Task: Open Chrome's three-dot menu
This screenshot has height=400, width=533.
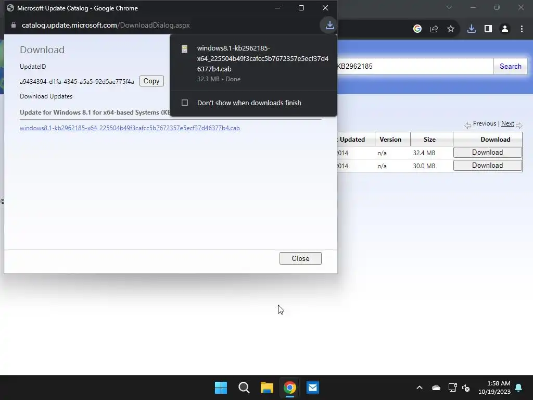Action: pyautogui.click(x=522, y=29)
